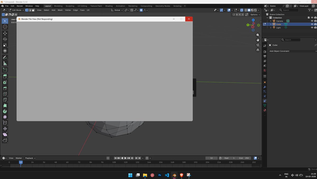Select the Shear tool

[x=5, y=134]
